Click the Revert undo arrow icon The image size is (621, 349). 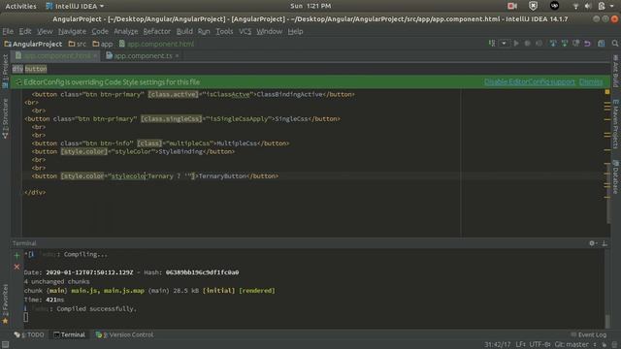pos(587,43)
